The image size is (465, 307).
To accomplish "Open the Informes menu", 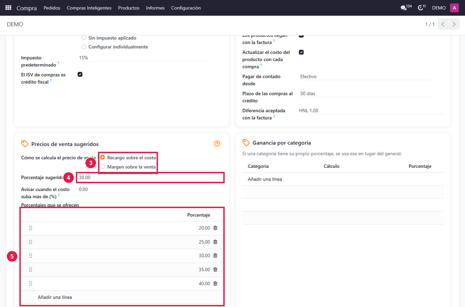I will (155, 8).
